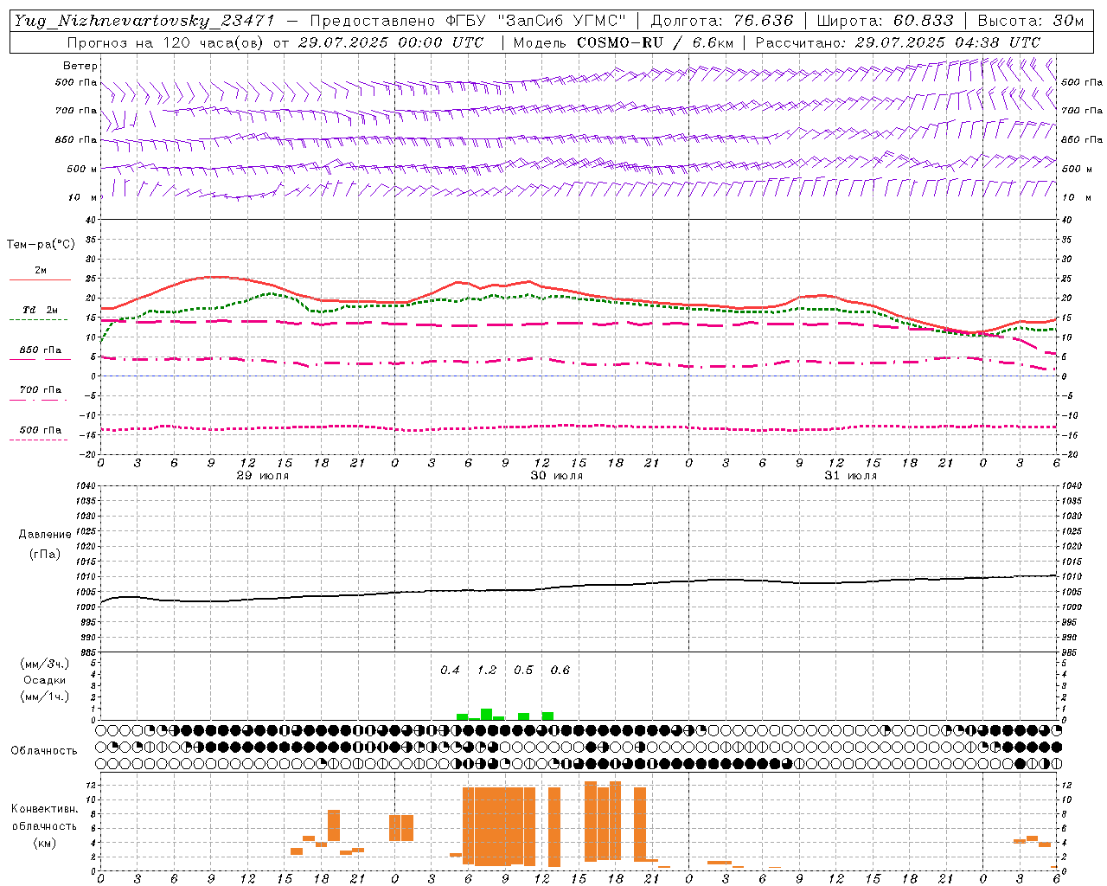This screenshot has width=1107, height=886.
Task: Click the (мм/3ч.) unit label
Action: [44, 664]
